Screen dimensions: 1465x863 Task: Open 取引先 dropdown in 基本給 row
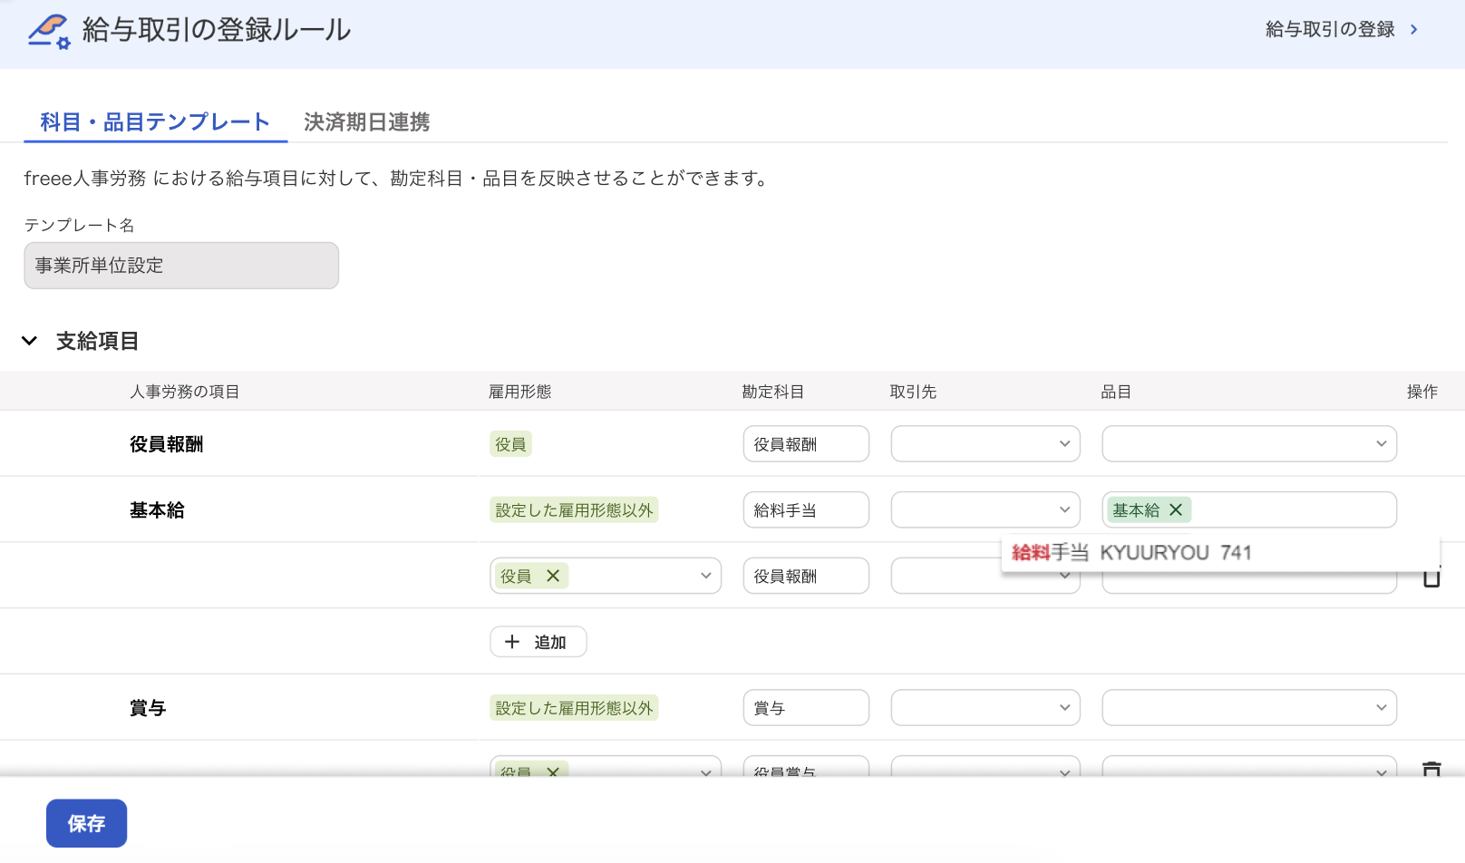985,510
